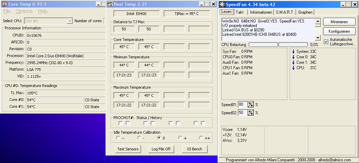This screenshot has height=163, width=359.
Task: Select the '+' idle calibration radio button
Action: pyautogui.click(x=180, y=138)
